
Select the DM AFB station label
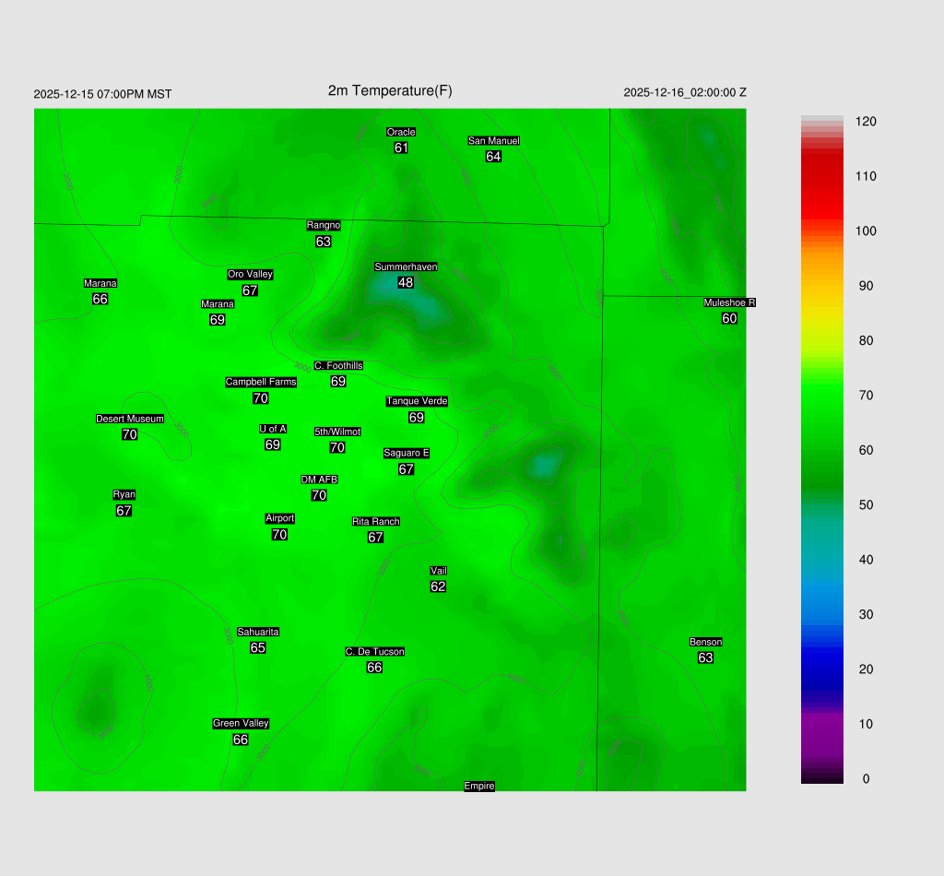[319, 479]
